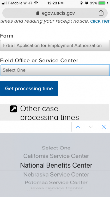
Task: Go to previous field with up chevron
Action: [x=78, y=127]
